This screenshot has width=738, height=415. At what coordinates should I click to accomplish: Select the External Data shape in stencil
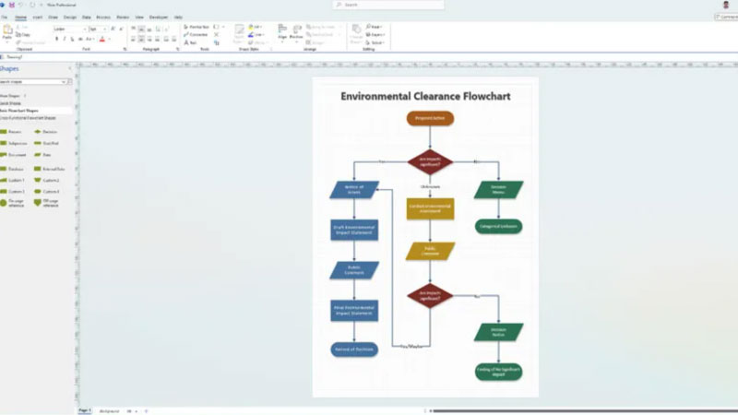pyautogui.click(x=50, y=169)
